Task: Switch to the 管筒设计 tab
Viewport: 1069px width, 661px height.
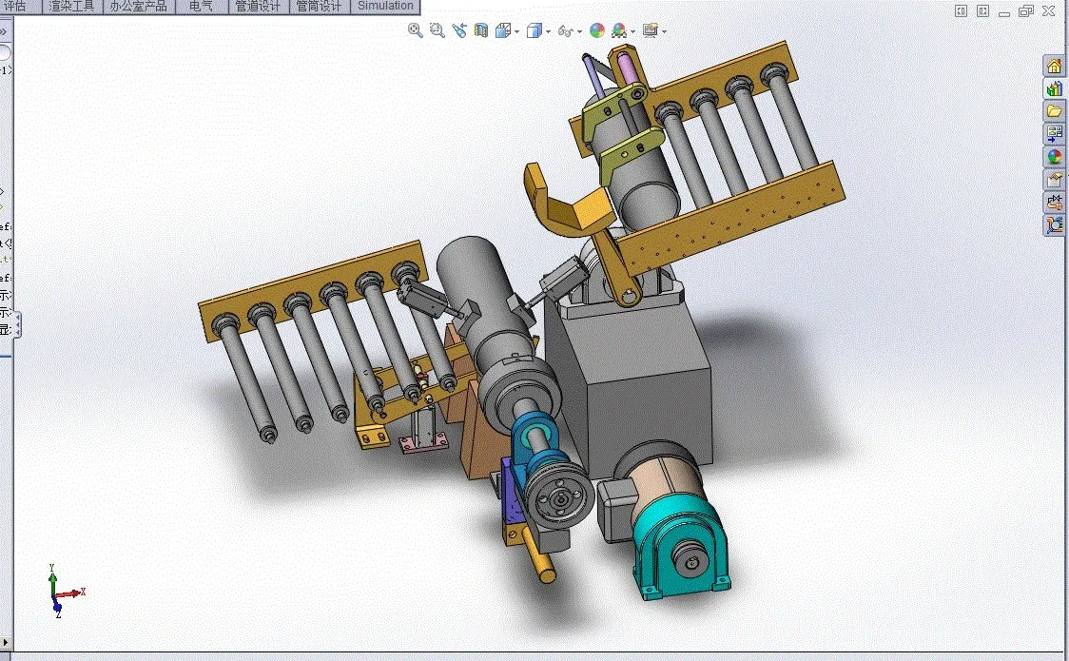Action: pos(319,7)
